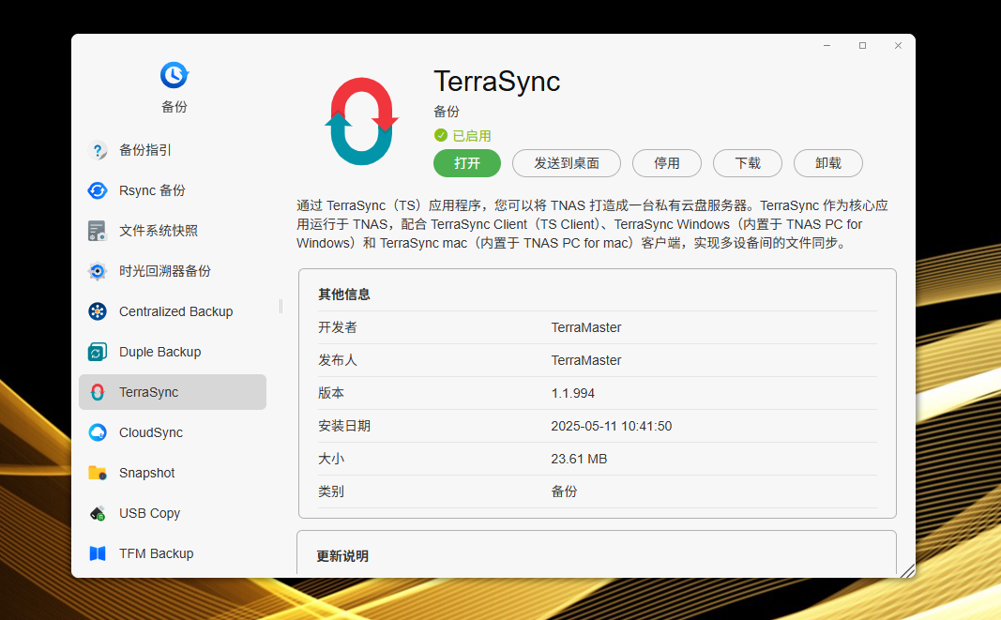Click the 下载 button

click(x=748, y=163)
